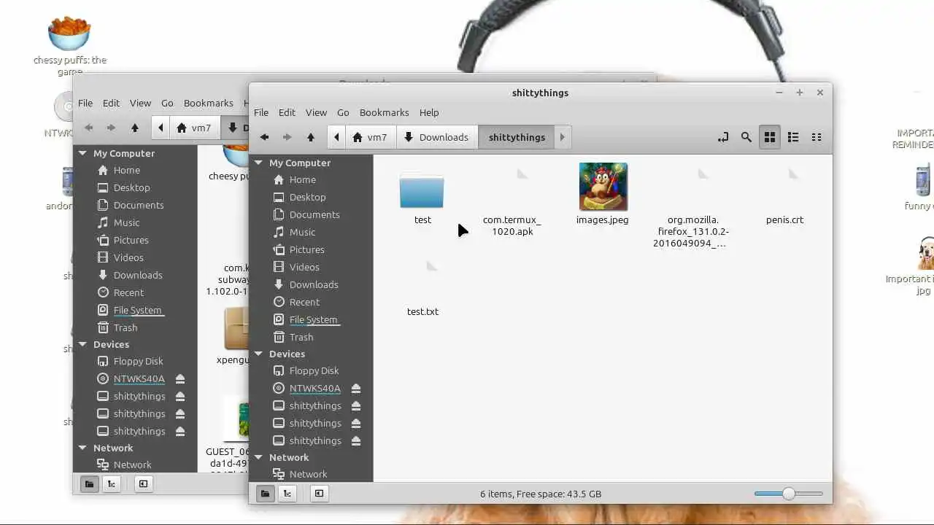
Task: Show places in the Downloads window sidebar
Action: (89, 483)
